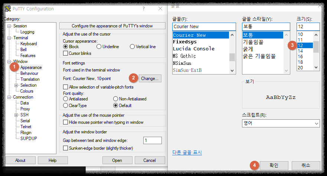Click the font style input field
This screenshot has height=176, width=327.
(266, 27)
